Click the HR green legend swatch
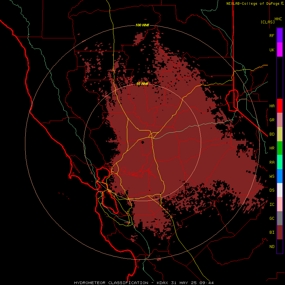Image resolution: width=285 pixels, height=285 pixels. click(x=280, y=148)
